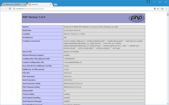Click the Architecture label
Image resolution: width=169 pixels, height=105 pixels.
tap(27, 38)
